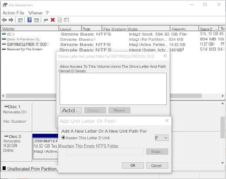The width and height of the screenshot is (226, 179).
Task: Click the red X delete toolbar icon
Action: click(x=53, y=20)
